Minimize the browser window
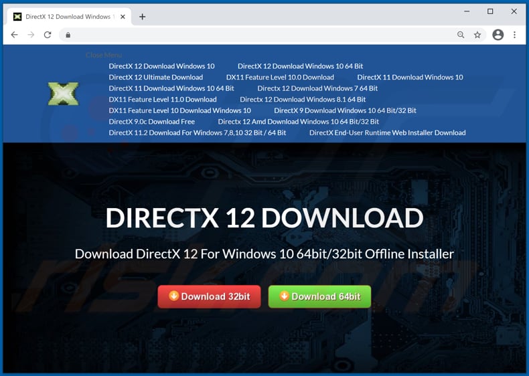 point(467,11)
